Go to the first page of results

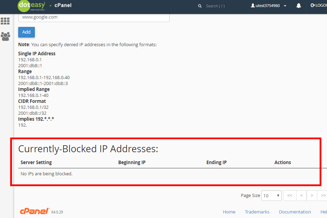(290, 196)
